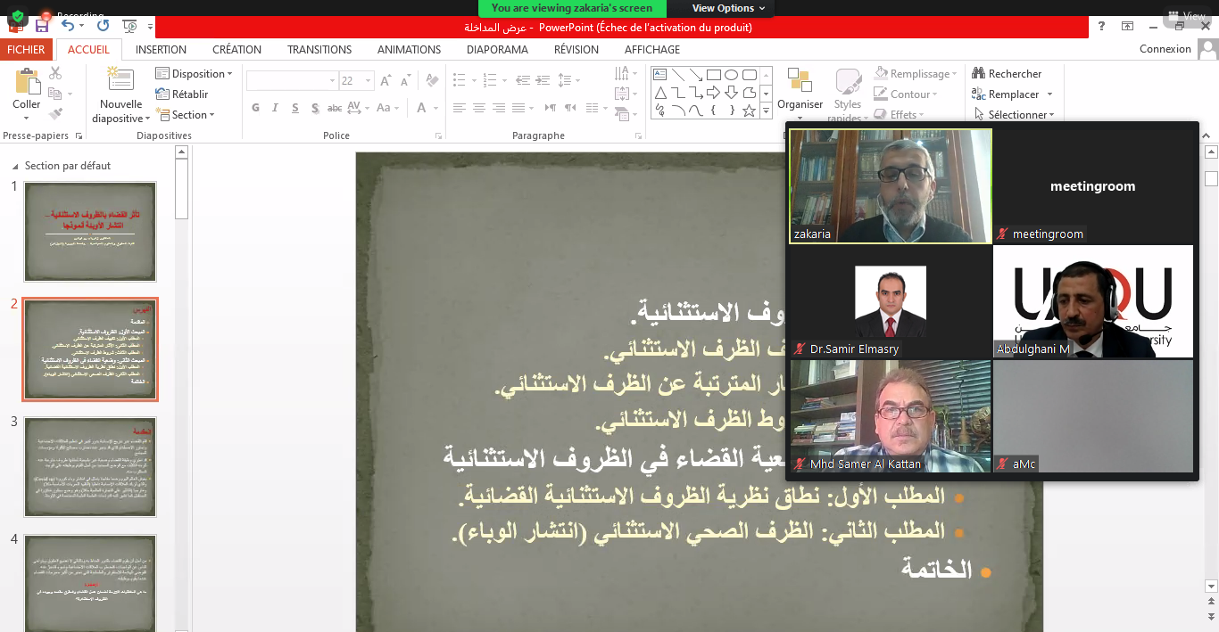Toggle italic formatting (I)

click(275, 108)
